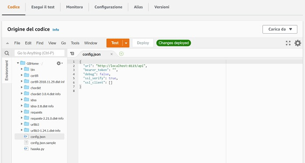
Task: Expand the certifi folder
Action: coord(21,75)
